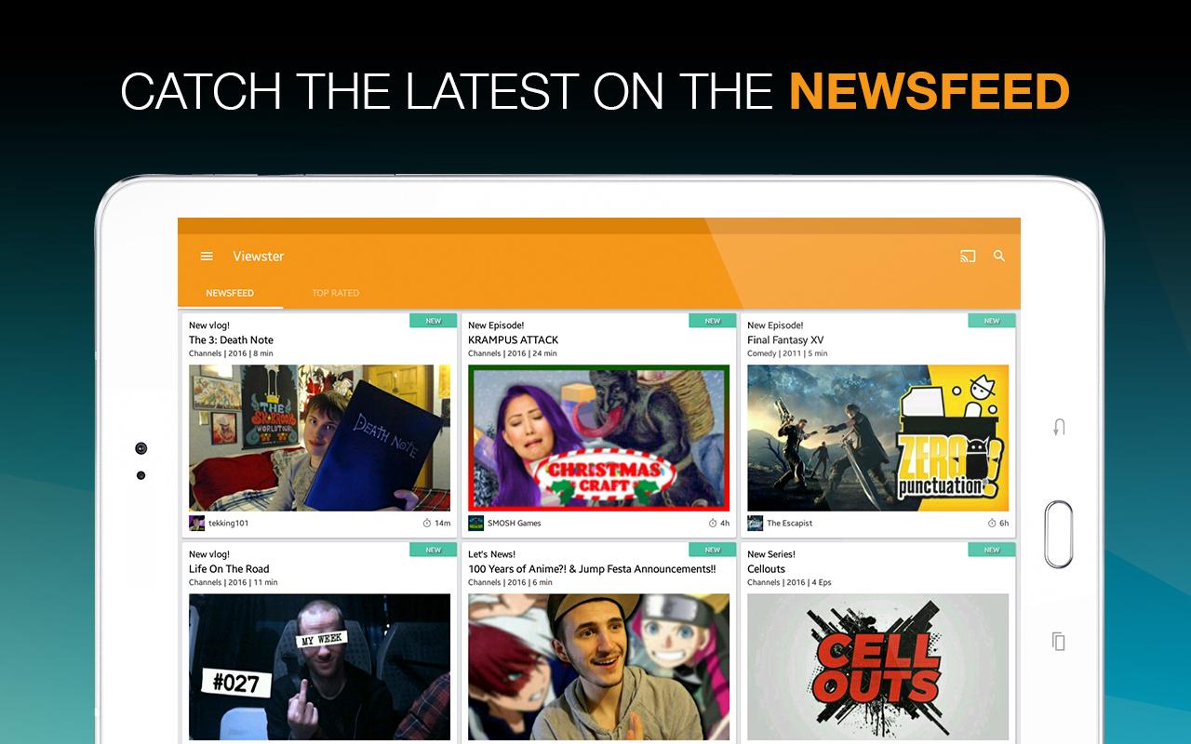Tap the tekking101 channel avatar
This screenshot has height=744, width=1191.
196,523
